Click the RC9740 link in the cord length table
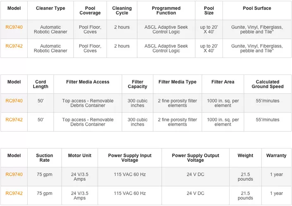Image resolution: width=292 pixels, height=206 pixels. [x=14, y=101]
